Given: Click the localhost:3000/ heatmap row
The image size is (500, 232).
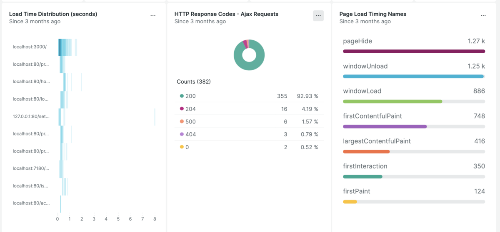Looking at the screenshot, I should [67, 47].
